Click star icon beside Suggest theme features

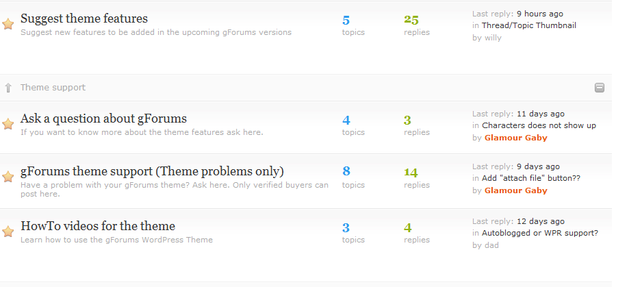(x=8, y=24)
